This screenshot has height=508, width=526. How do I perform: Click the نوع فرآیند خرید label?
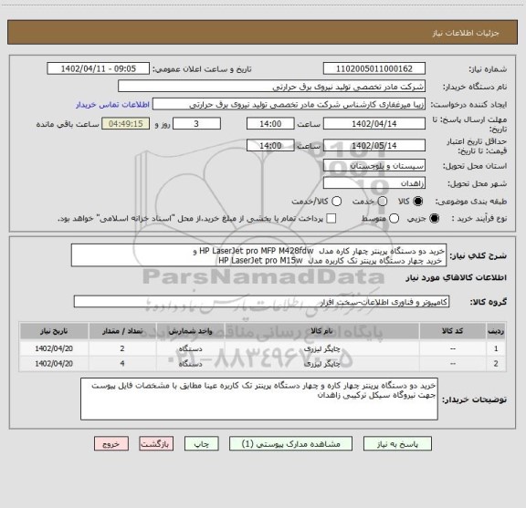tap(479, 219)
